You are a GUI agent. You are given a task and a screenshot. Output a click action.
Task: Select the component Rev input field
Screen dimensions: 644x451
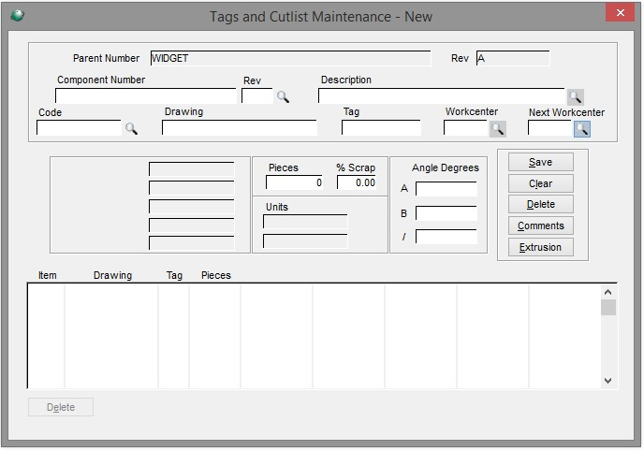point(257,96)
